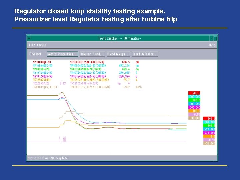Click the Bit3 label in TK32S02PUK3 row

pyautogui.click(x=63, y=83)
